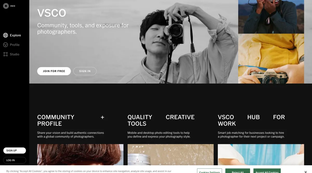The width and height of the screenshot is (312, 173).
Task: Click 'Community, tools, and exposure' tagline
Action: (x=83, y=29)
